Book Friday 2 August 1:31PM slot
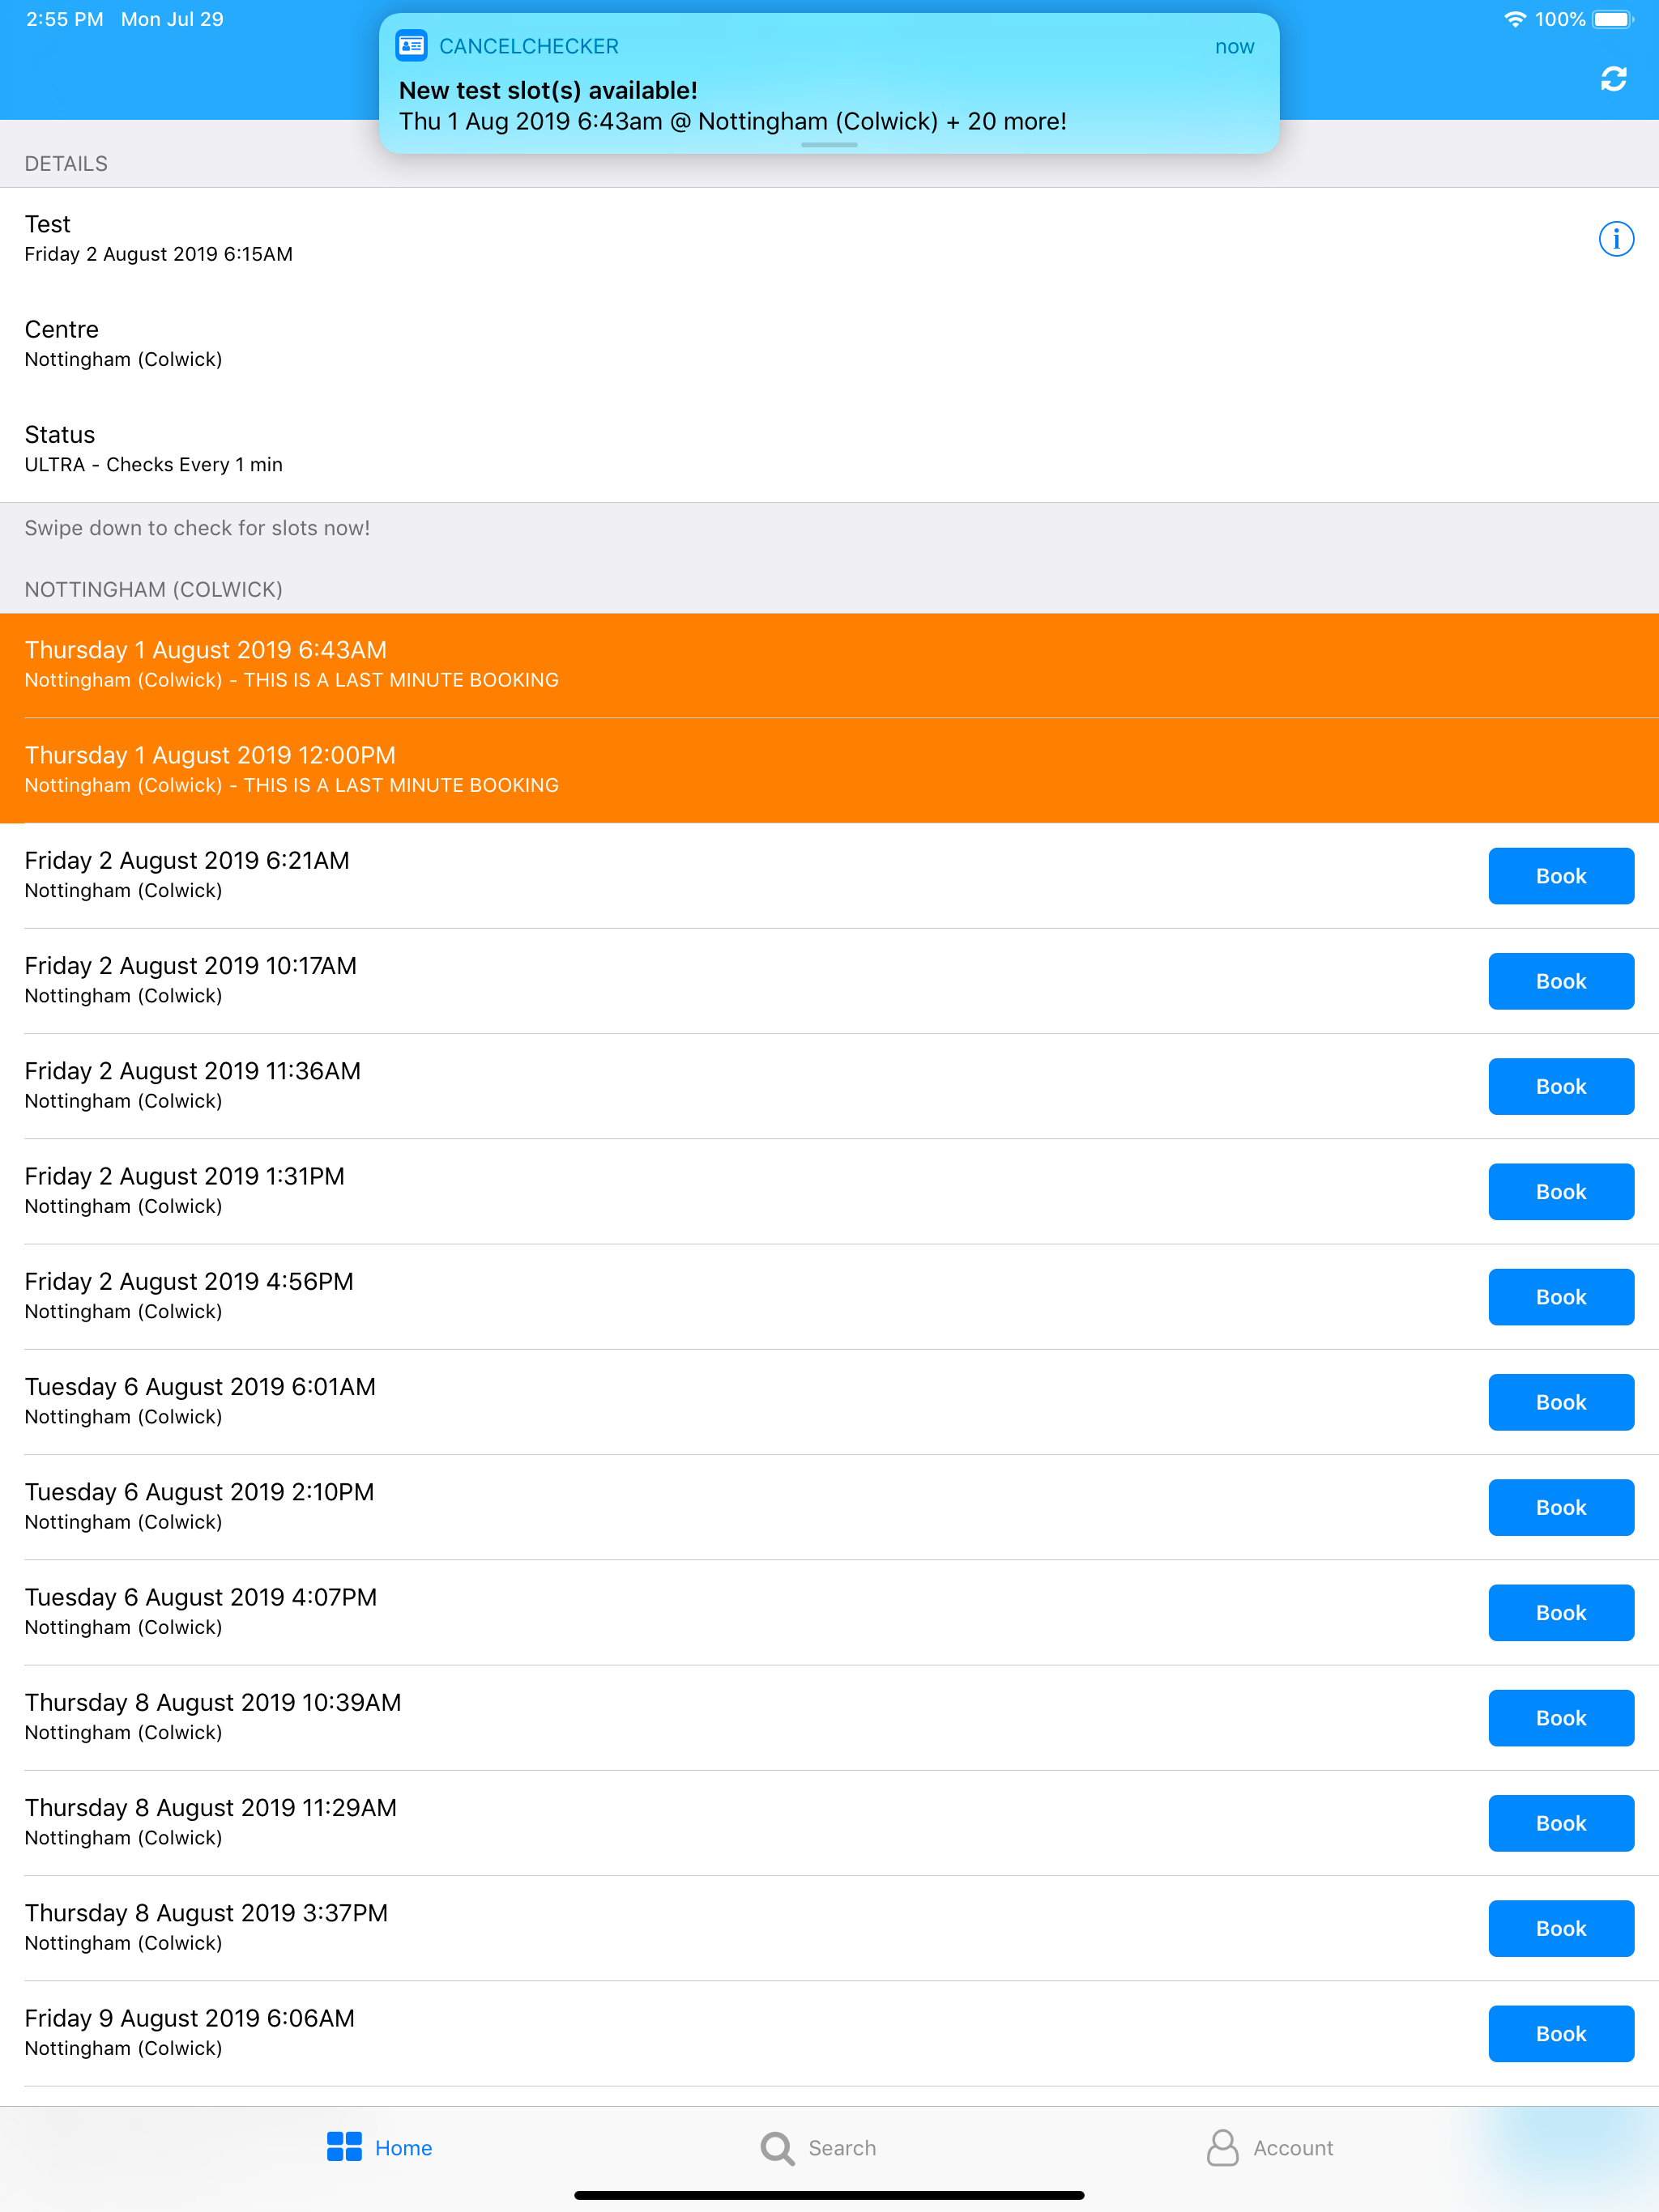Viewport: 1659px width, 2212px height. click(1561, 1192)
